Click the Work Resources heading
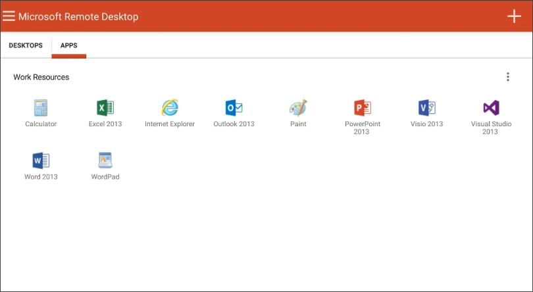Viewport: 533px width, 292px height. click(x=41, y=77)
